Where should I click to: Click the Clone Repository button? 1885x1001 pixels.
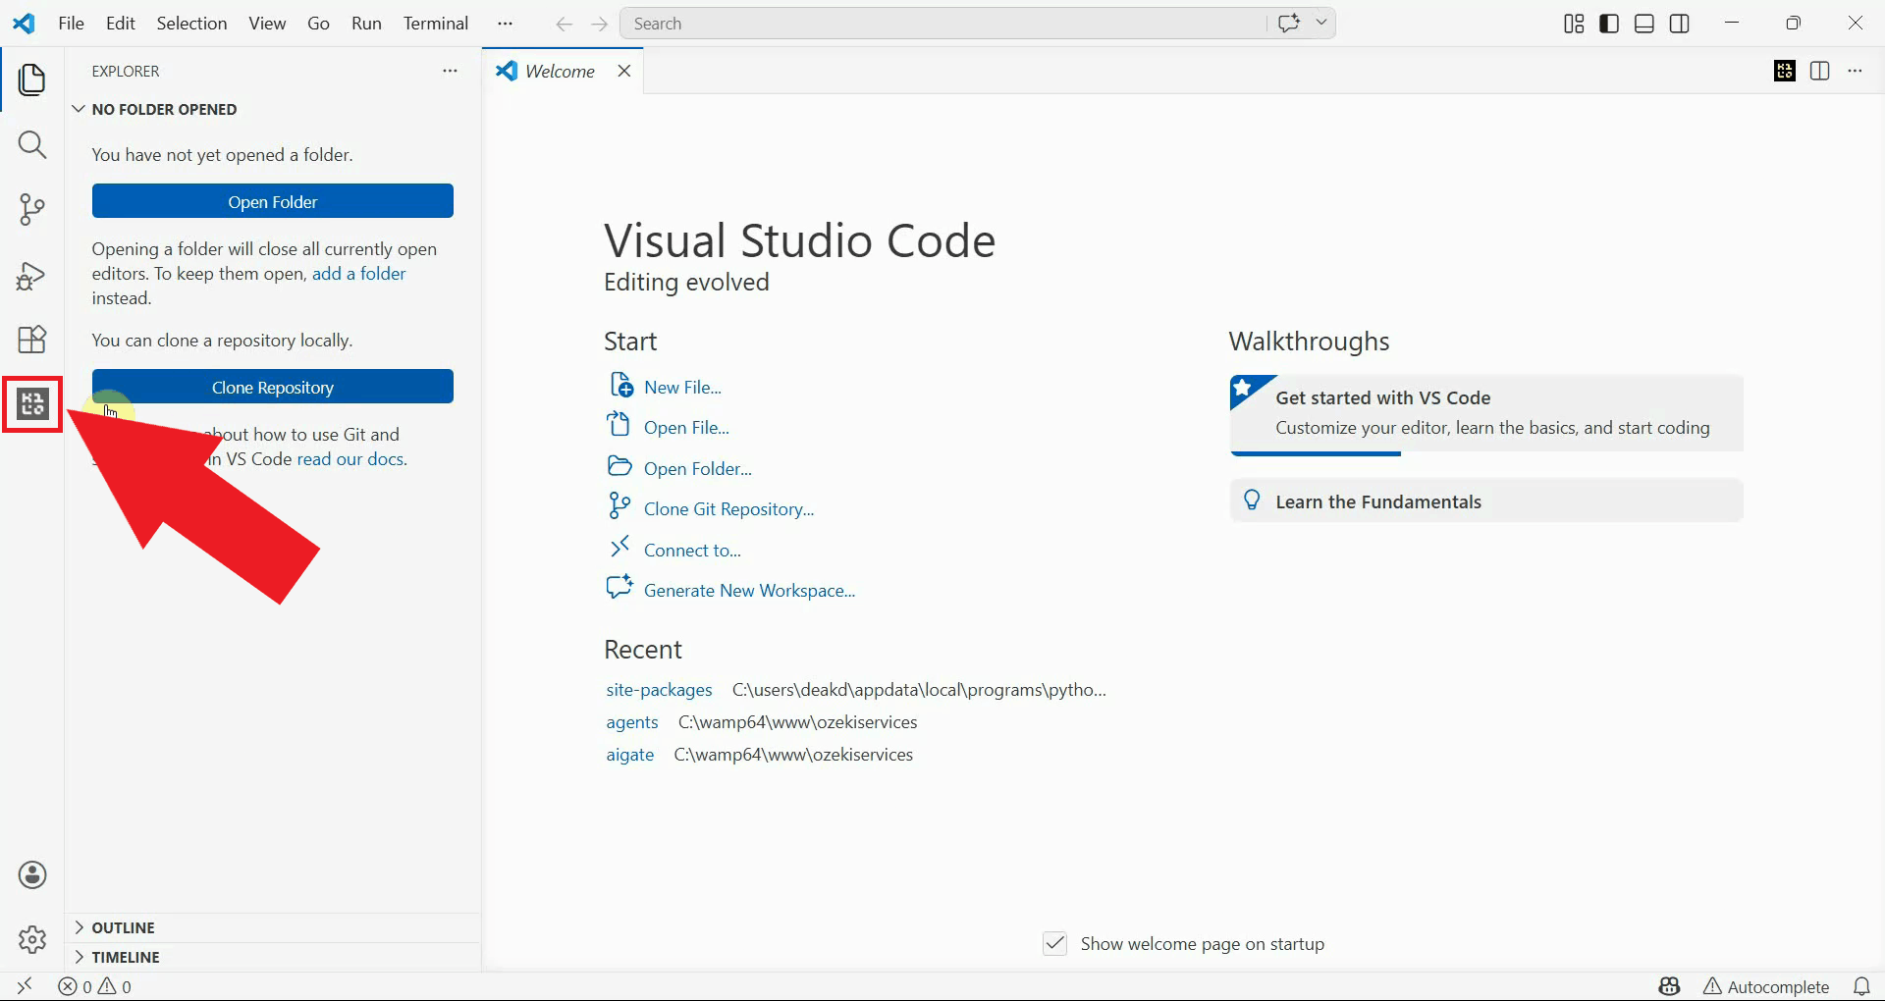(273, 387)
